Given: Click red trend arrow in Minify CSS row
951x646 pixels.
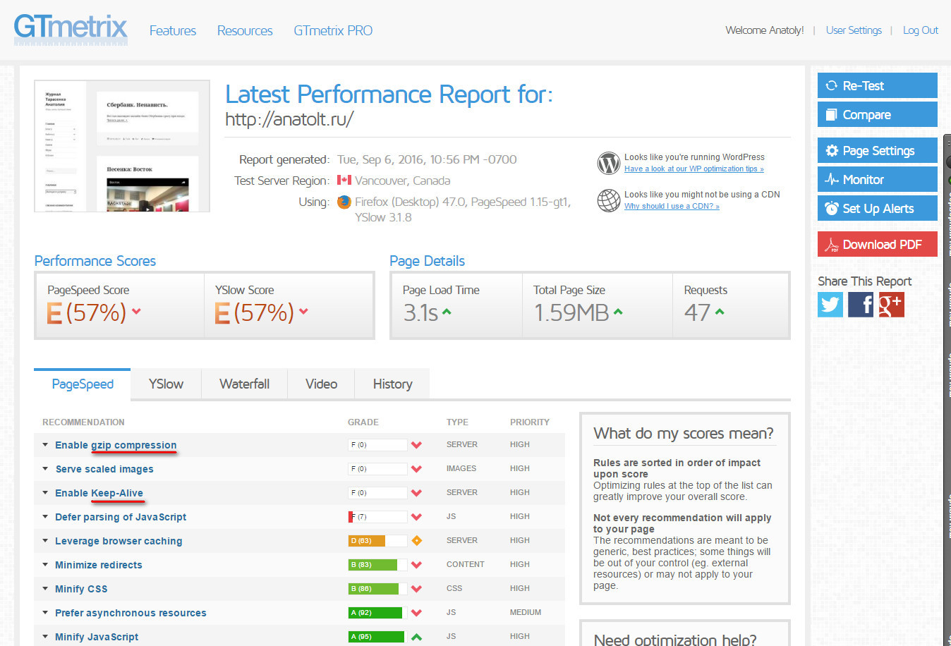Looking at the screenshot, I should click(416, 589).
